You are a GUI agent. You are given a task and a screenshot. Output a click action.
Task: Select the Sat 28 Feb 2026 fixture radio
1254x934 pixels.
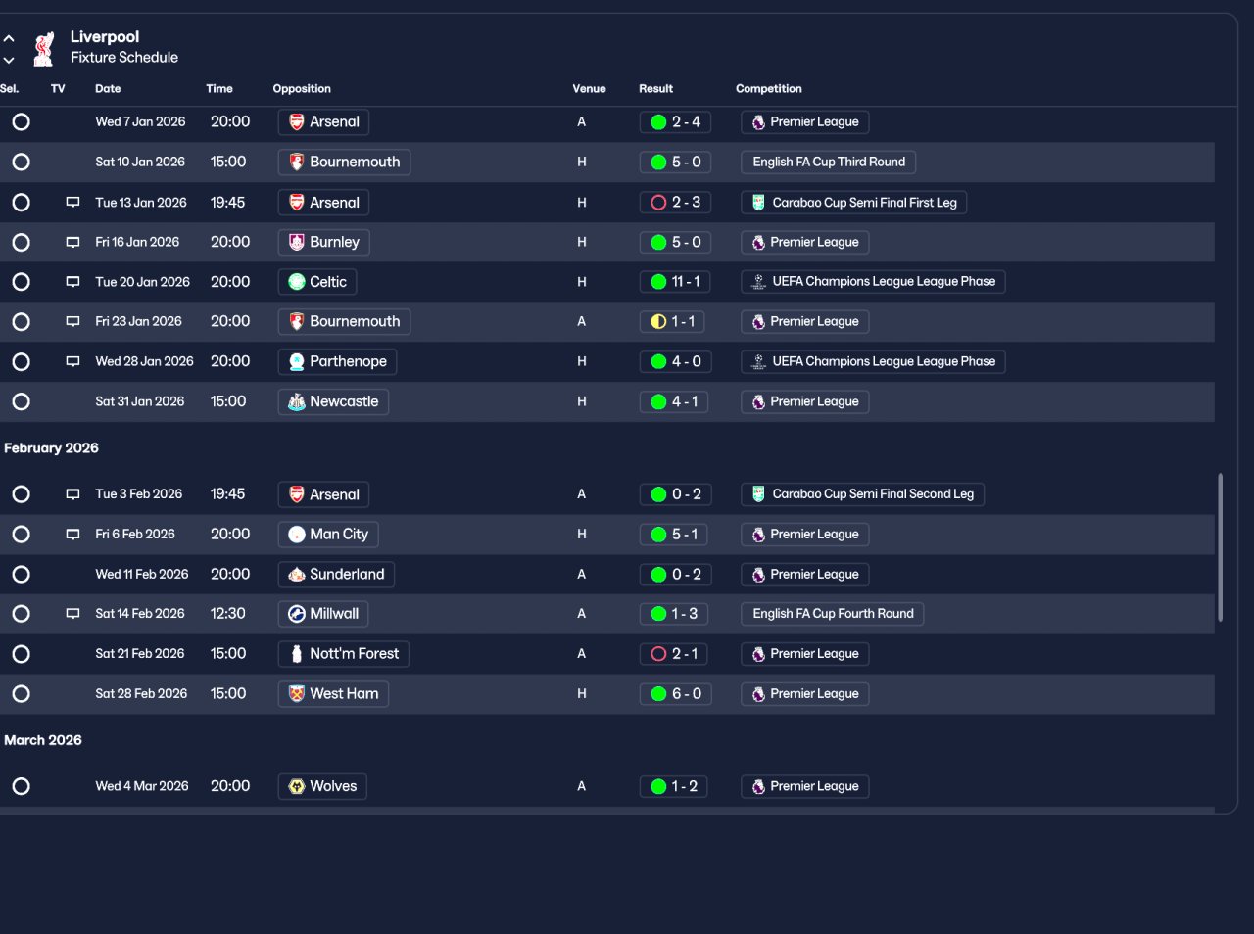click(21, 694)
